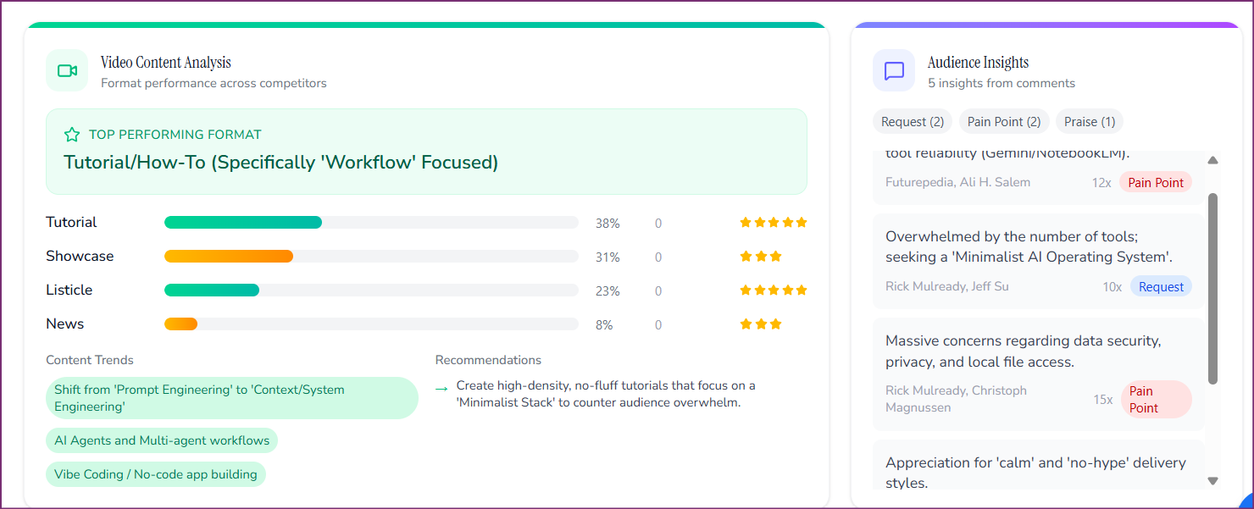Select the AI Agents and Multi-agent workflows trend
The width and height of the screenshot is (1254, 509).
(161, 440)
